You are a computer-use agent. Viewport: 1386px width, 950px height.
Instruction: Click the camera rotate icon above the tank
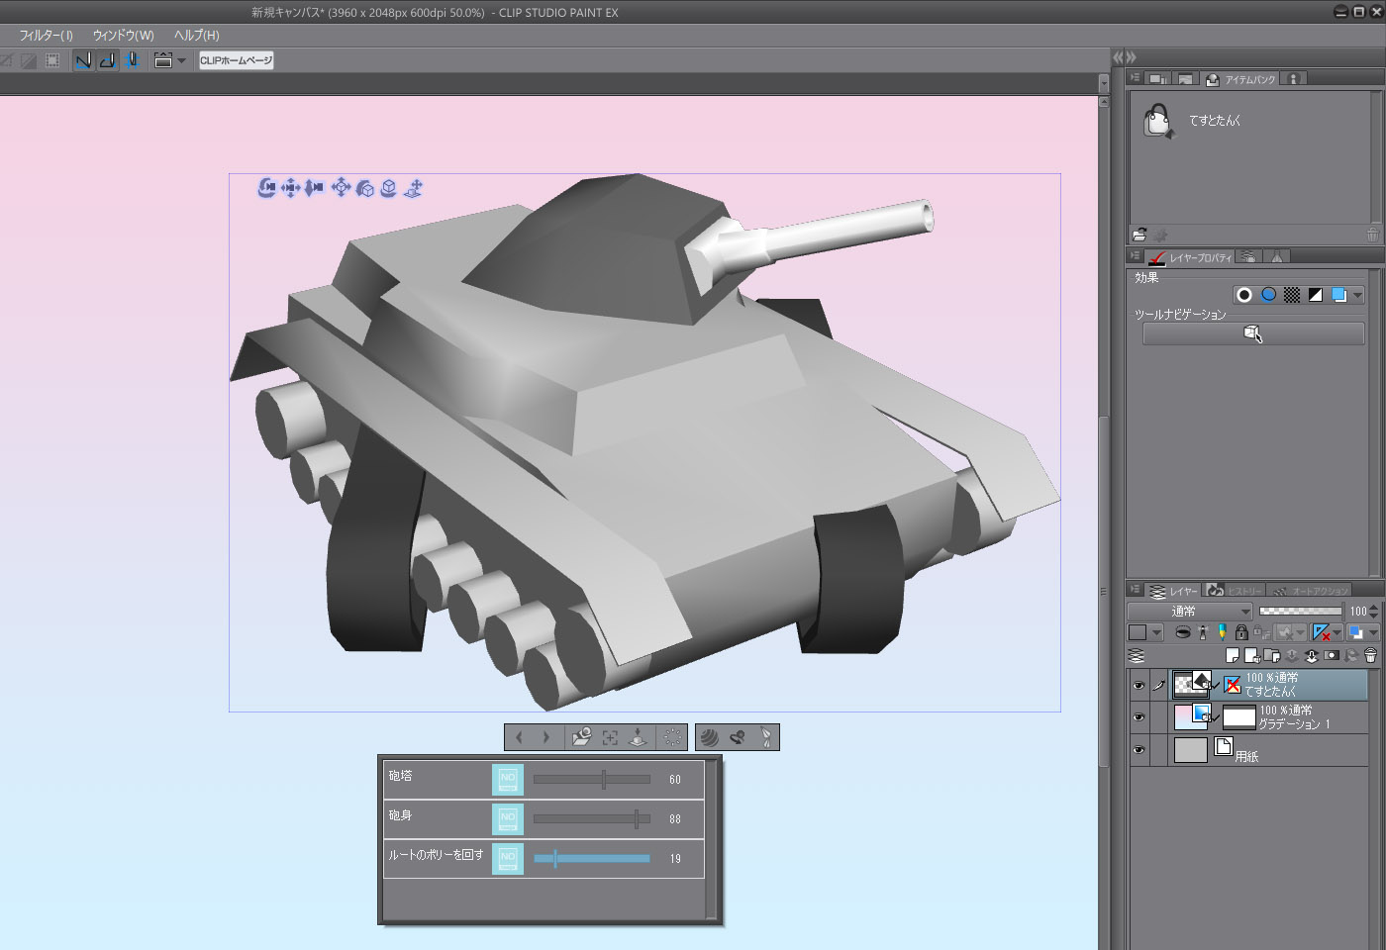click(x=266, y=187)
